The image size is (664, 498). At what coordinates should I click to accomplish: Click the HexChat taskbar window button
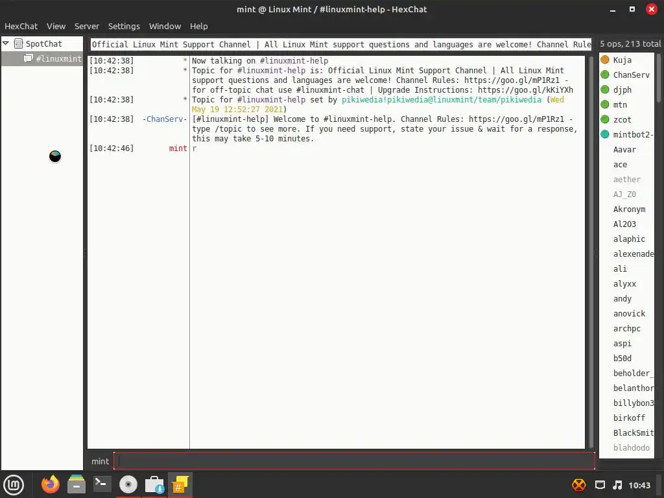click(x=180, y=484)
